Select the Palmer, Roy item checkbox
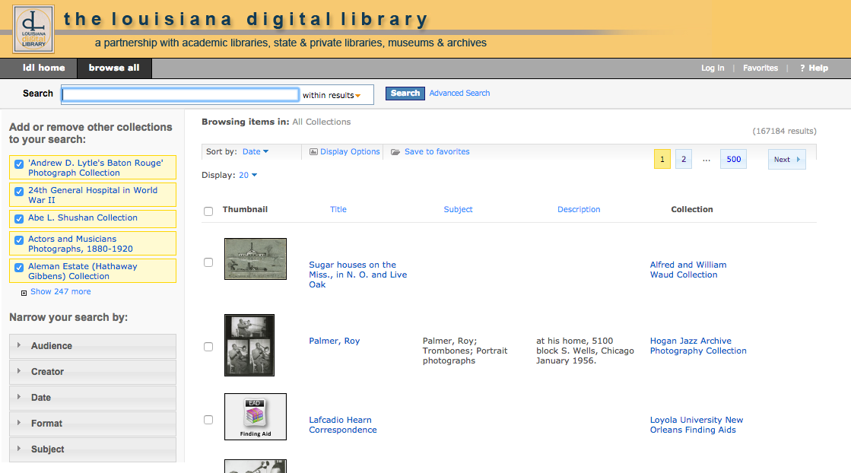This screenshot has width=851, height=473. click(x=208, y=347)
